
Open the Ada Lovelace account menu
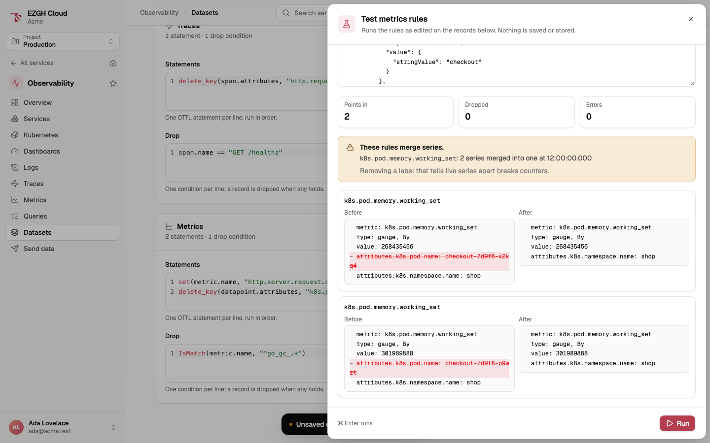coord(63,427)
